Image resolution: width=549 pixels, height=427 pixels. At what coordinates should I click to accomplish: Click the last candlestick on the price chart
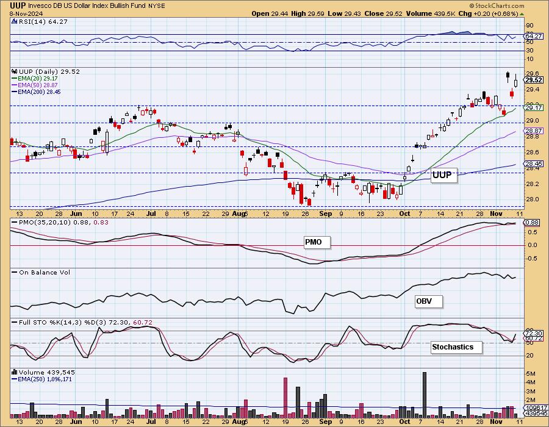point(515,82)
